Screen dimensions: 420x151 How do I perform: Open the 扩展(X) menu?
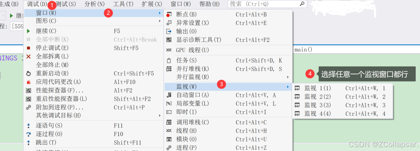pyautogui.click(x=152, y=4)
